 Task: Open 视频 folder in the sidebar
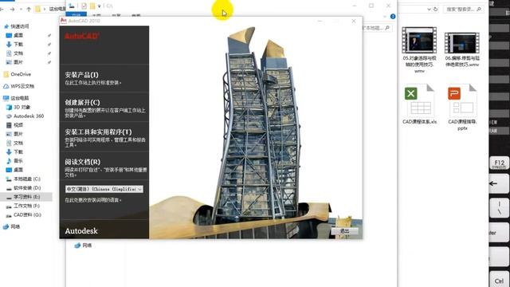click(x=18, y=125)
